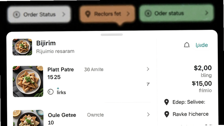The width and height of the screenshot is (224, 126).
Task: Open the green Oder status chevron arrow
Action: [207, 13]
